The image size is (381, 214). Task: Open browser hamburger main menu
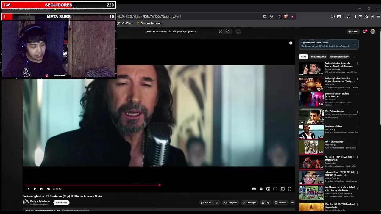click(378, 17)
